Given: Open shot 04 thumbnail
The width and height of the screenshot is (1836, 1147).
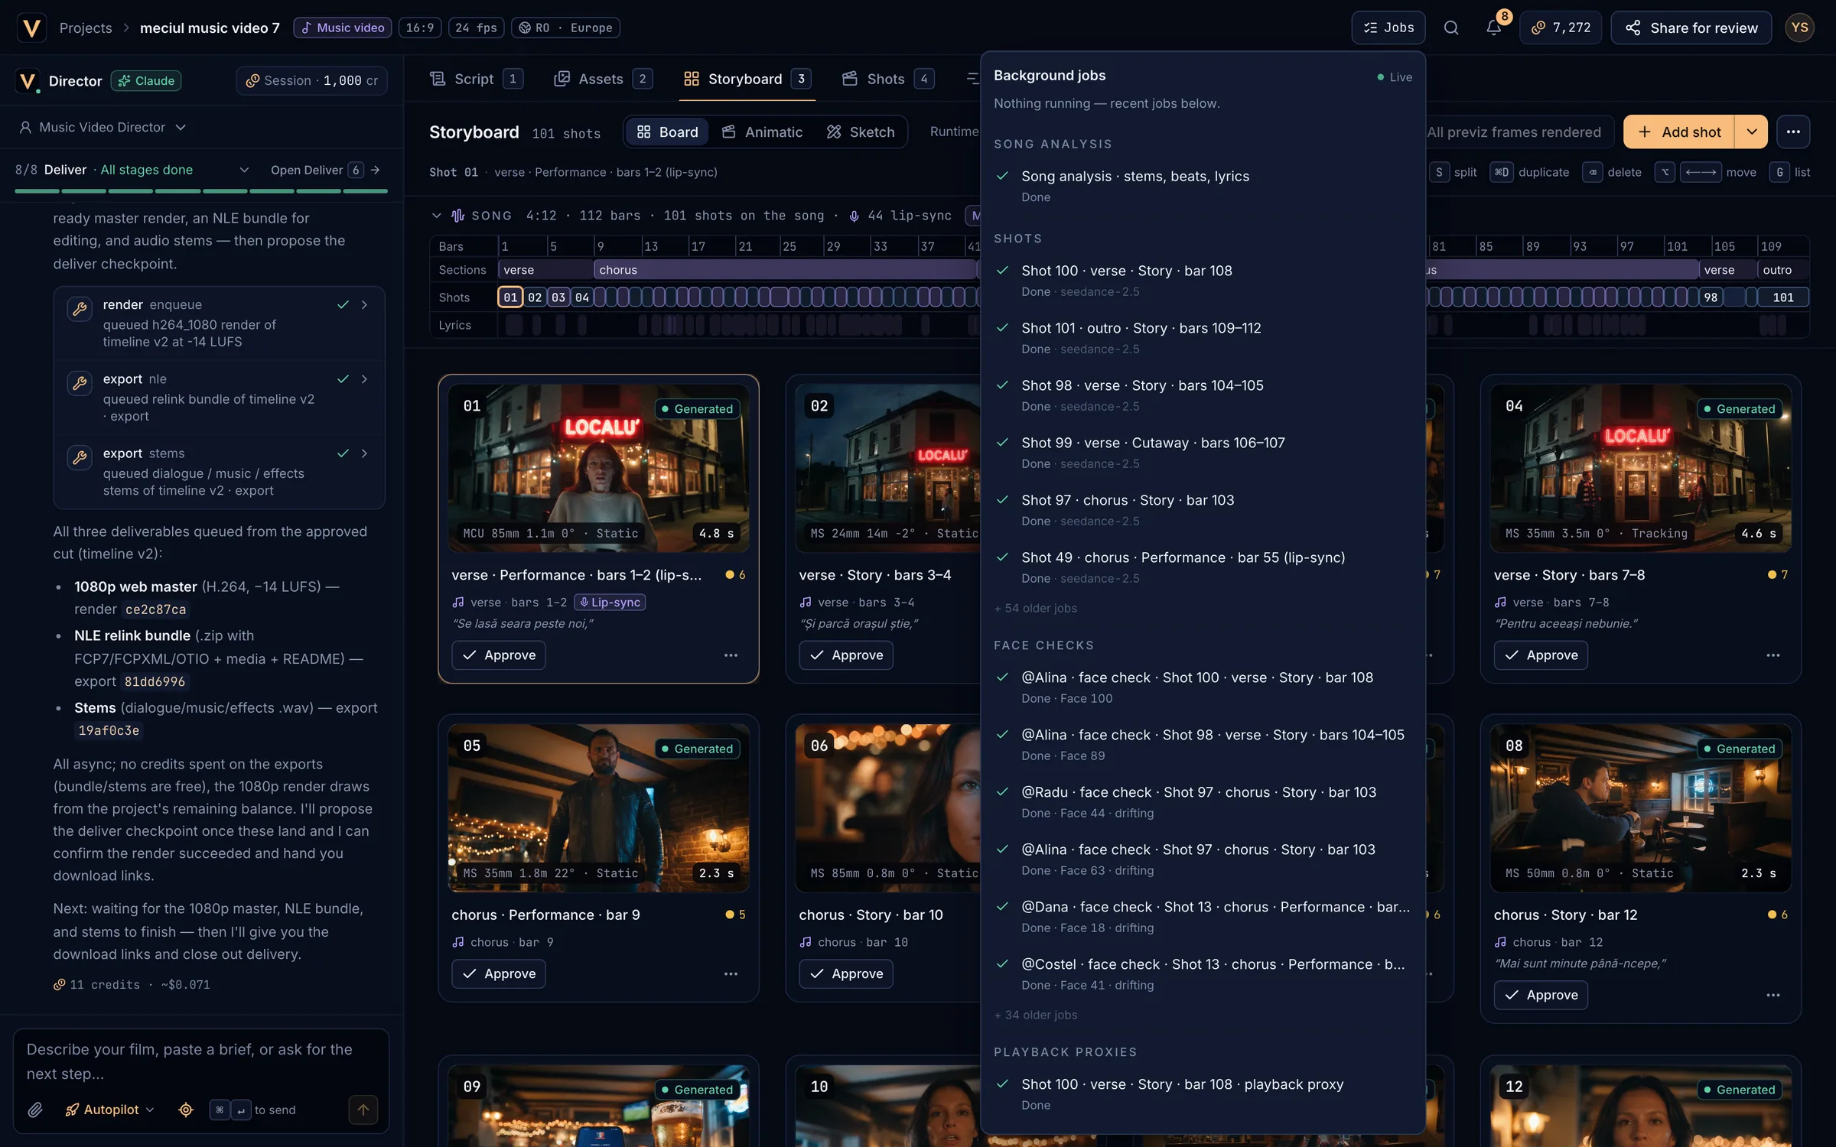Looking at the screenshot, I should tap(1640, 468).
